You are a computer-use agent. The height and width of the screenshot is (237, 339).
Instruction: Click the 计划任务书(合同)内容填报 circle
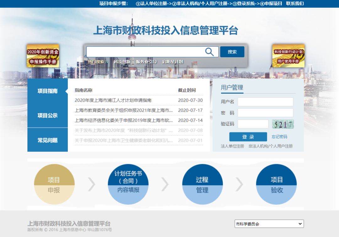[x=128, y=184]
